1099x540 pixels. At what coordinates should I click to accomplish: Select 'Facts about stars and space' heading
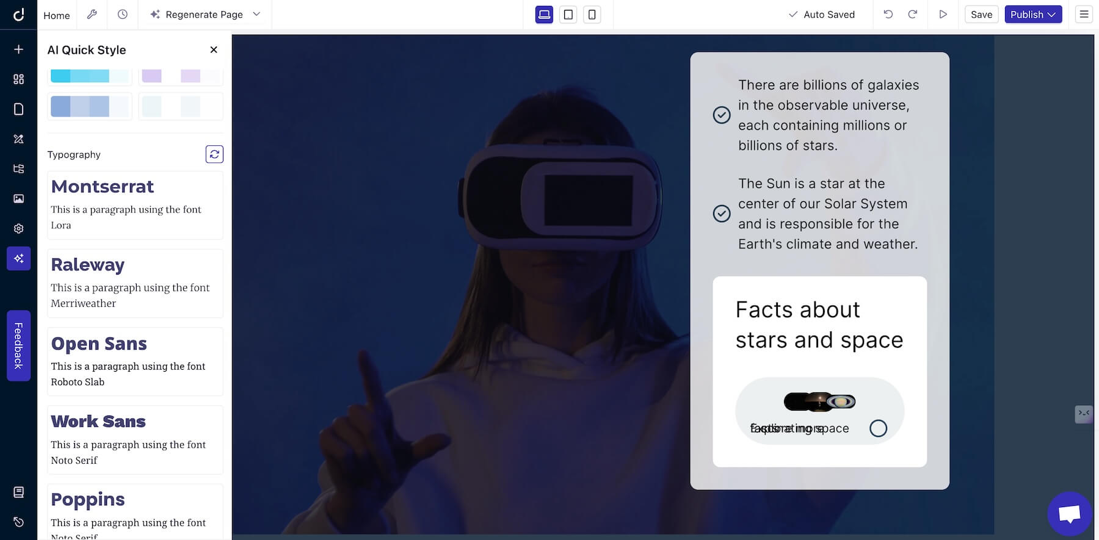[x=819, y=325]
